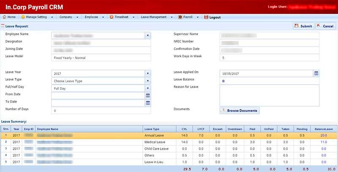
Task: Open Timesheet menu
Action: click(121, 17)
